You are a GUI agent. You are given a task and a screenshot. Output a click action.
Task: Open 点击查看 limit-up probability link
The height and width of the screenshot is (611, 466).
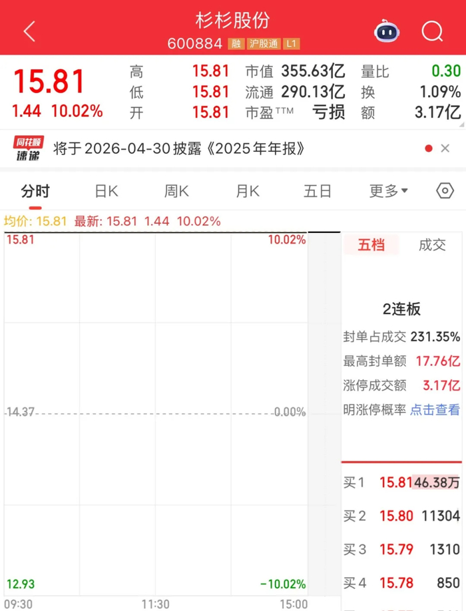click(x=435, y=409)
